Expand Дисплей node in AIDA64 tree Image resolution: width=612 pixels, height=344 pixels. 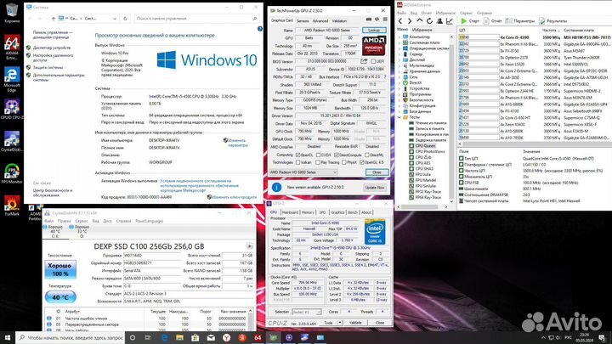[x=399, y=59]
